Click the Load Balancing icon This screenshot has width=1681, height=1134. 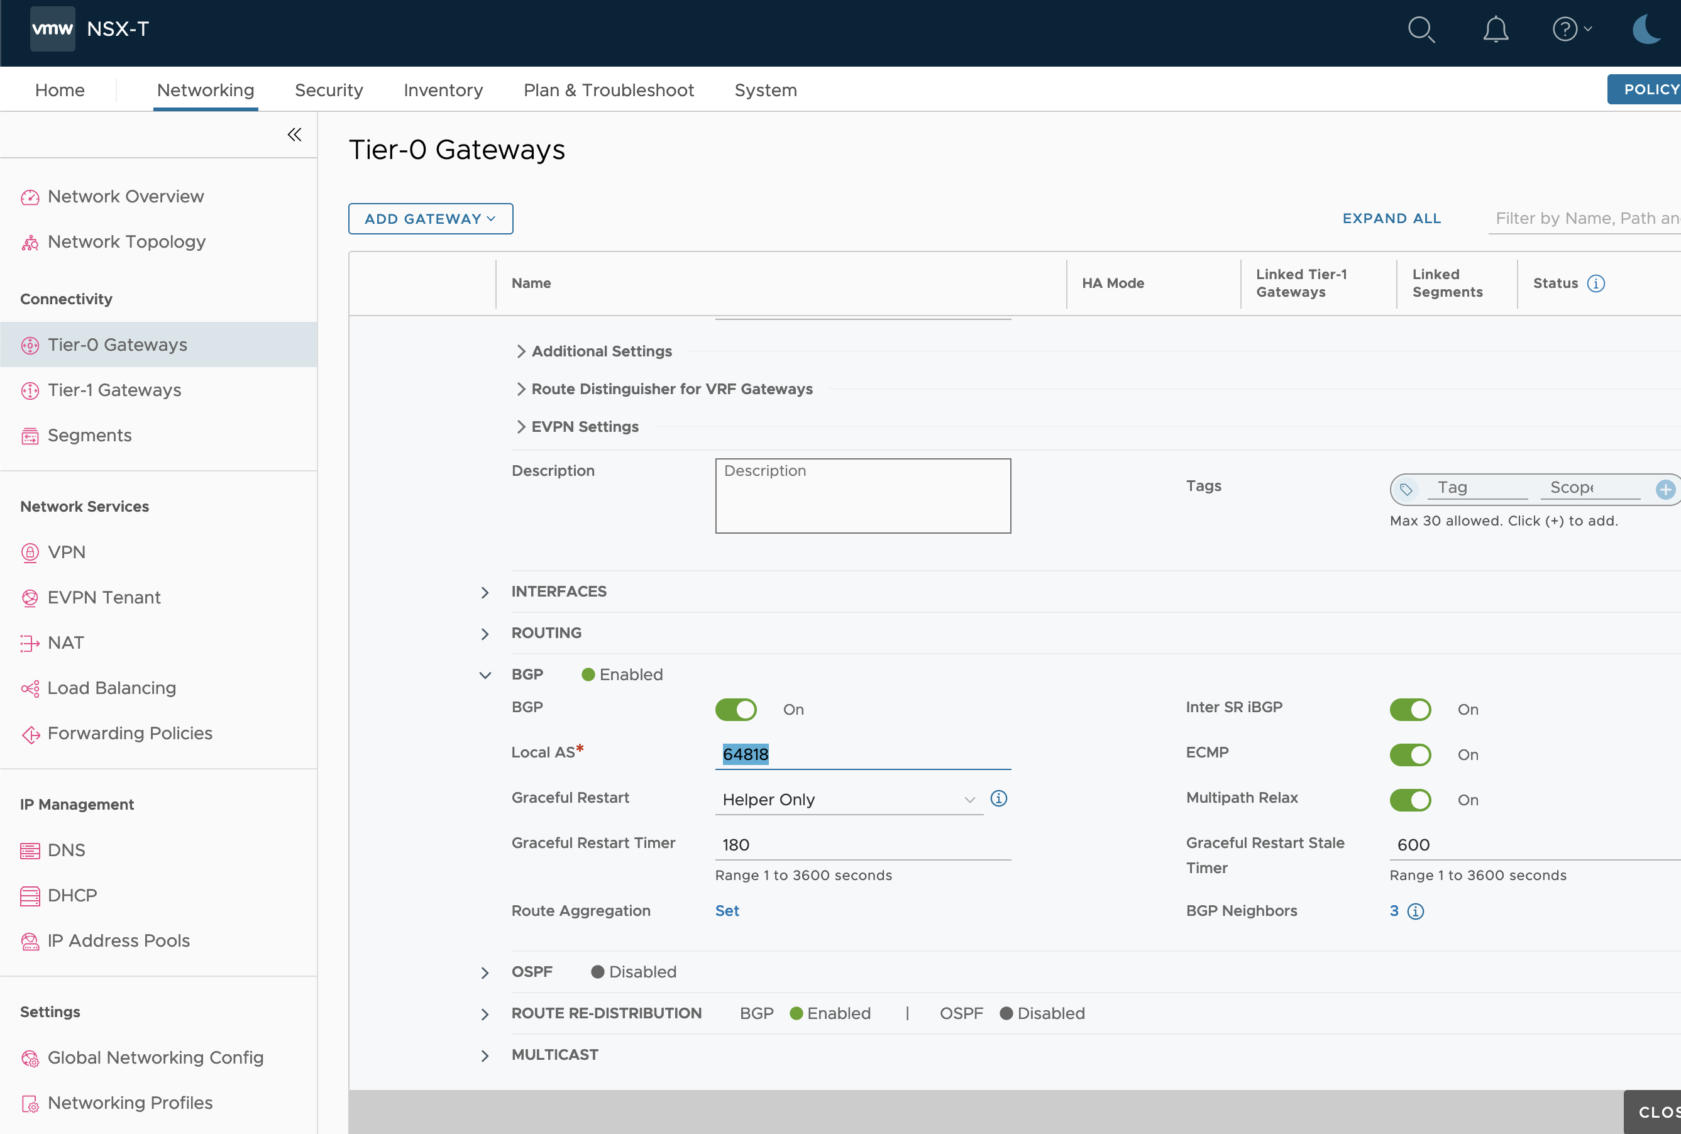pyautogui.click(x=30, y=688)
